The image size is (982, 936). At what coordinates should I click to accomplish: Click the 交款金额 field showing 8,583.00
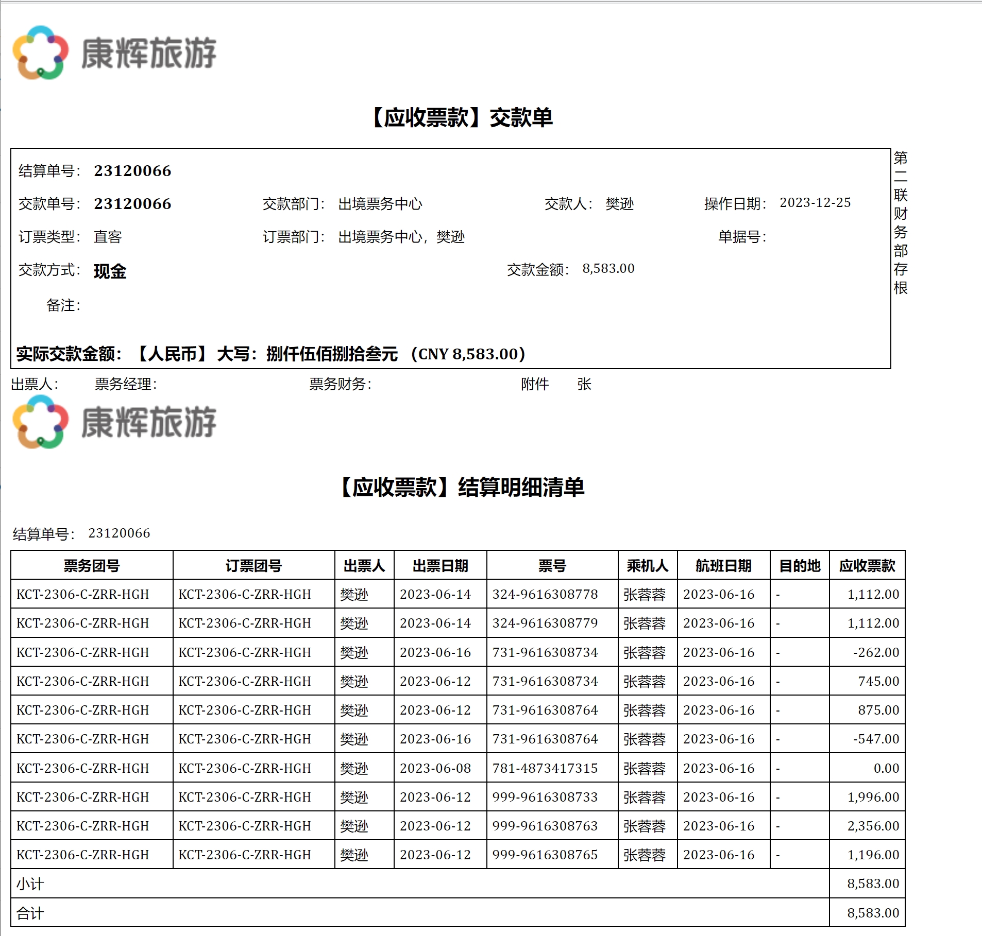pos(608,269)
